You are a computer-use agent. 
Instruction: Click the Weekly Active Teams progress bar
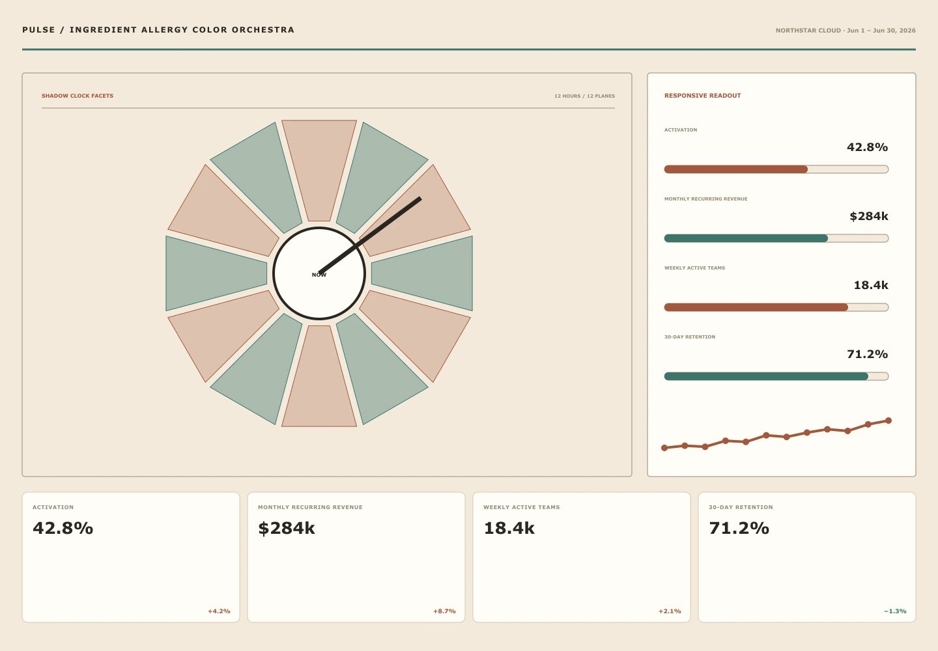click(x=776, y=307)
